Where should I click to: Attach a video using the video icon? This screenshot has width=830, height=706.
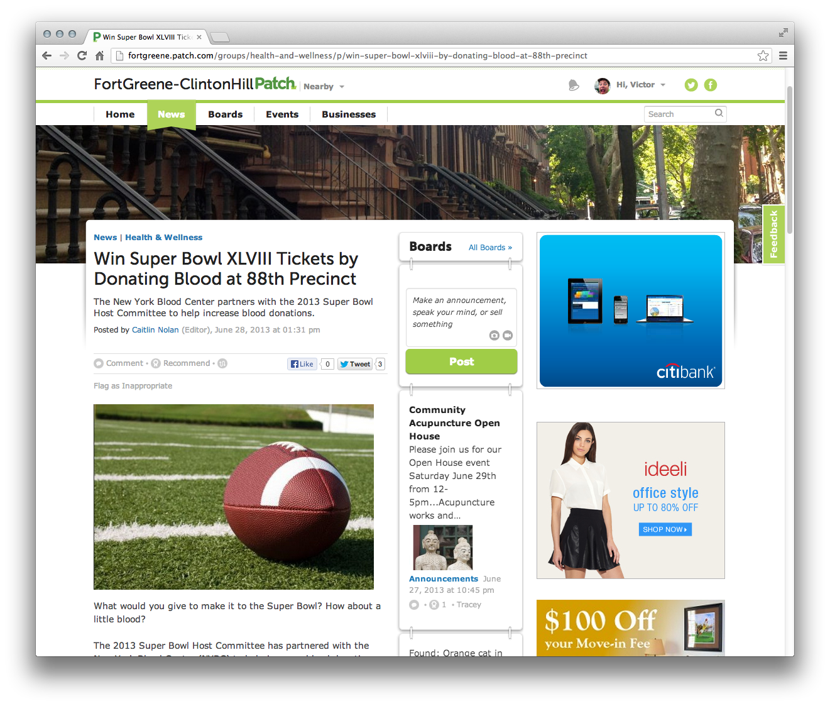[x=508, y=336]
